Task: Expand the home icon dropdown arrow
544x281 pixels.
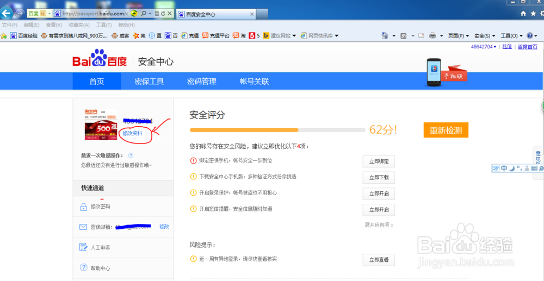Action: click(394, 36)
